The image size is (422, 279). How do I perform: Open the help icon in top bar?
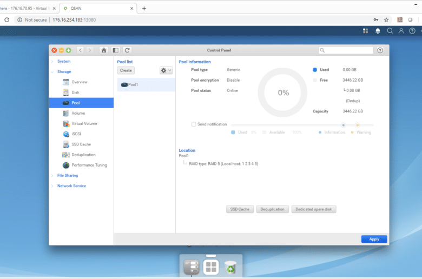pyautogui.click(x=412, y=31)
